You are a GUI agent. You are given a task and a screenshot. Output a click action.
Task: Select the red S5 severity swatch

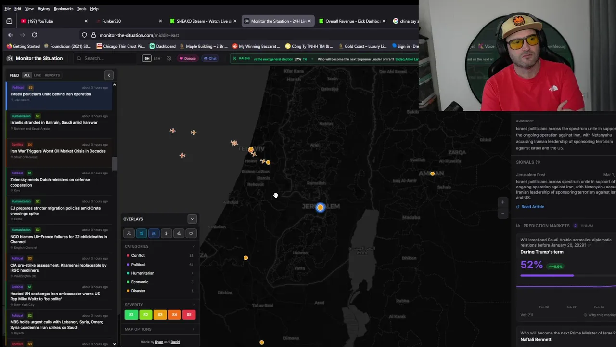pos(189,315)
